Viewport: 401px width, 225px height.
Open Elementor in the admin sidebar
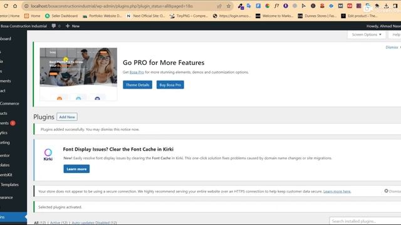pos(5,155)
